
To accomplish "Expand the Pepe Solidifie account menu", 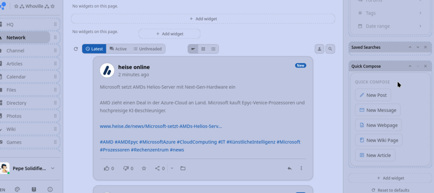I will (x=53, y=168).
